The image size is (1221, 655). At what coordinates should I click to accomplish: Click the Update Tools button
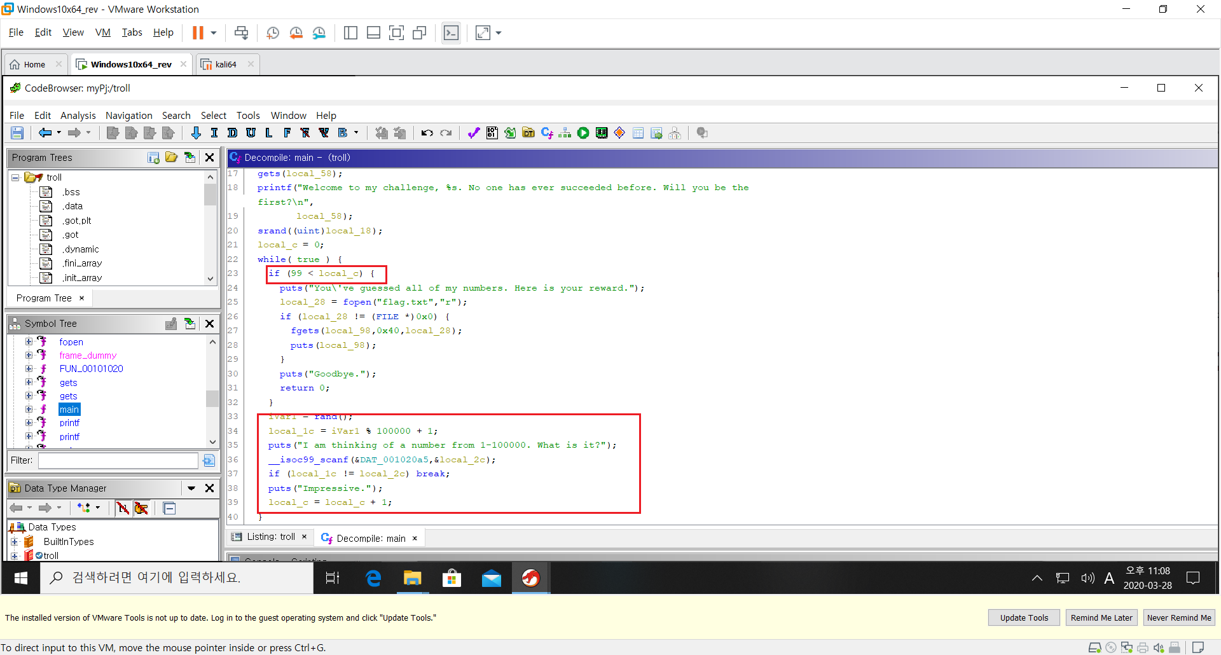click(1024, 617)
